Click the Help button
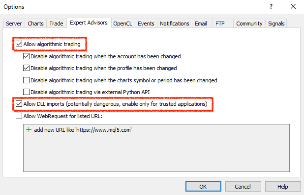This screenshot has height=195, width=304. tap(283, 187)
